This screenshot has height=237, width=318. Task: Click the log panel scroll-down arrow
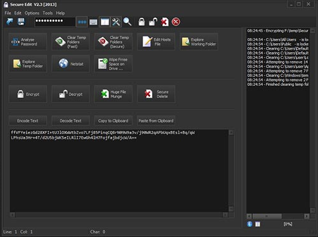tap(312, 210)
